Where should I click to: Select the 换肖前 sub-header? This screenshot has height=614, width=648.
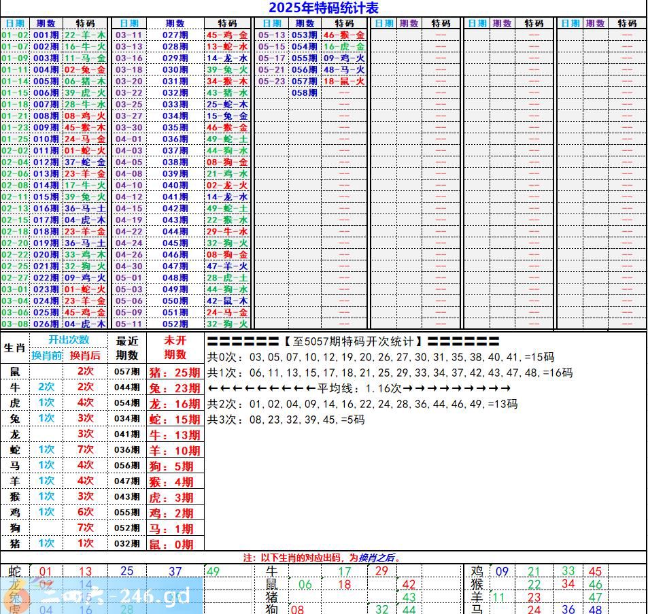coord(47,356)
